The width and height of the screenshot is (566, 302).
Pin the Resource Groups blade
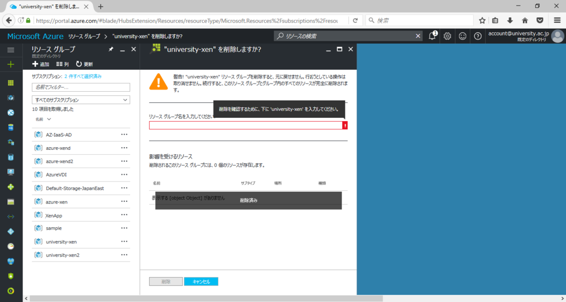(111, 49)
